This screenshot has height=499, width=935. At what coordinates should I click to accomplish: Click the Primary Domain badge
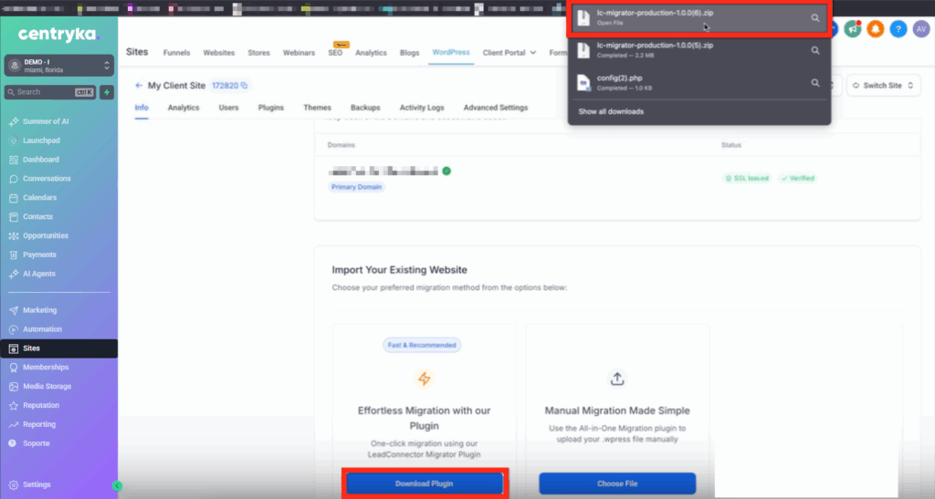[x=357, y=187]
